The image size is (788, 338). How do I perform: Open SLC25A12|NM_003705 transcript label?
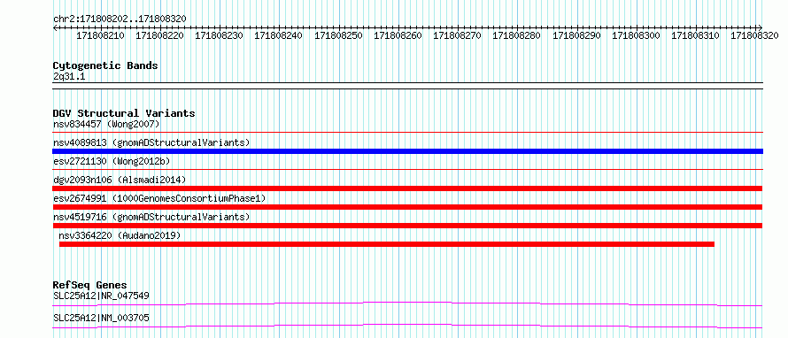point(101,318)
